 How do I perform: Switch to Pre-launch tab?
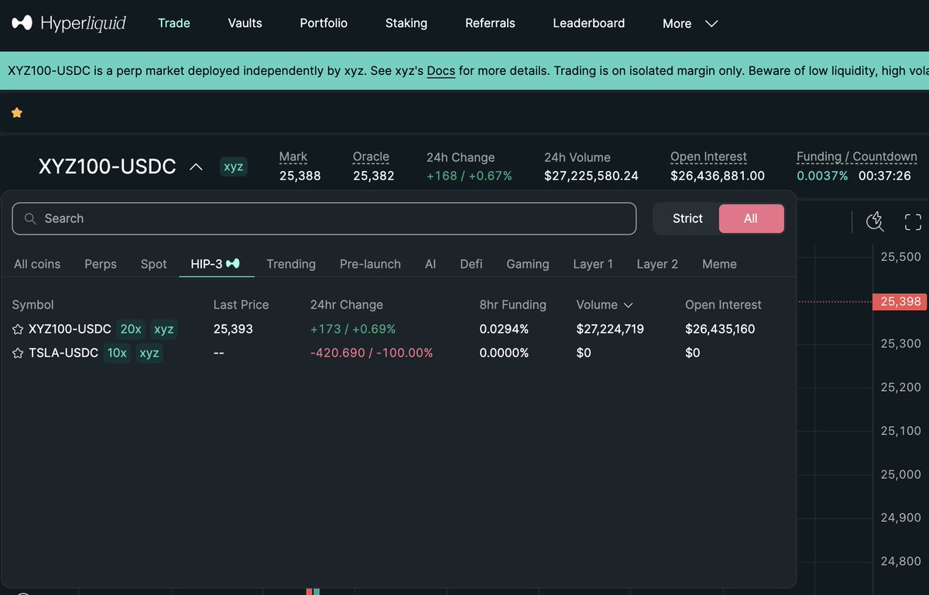coord(370,264)
